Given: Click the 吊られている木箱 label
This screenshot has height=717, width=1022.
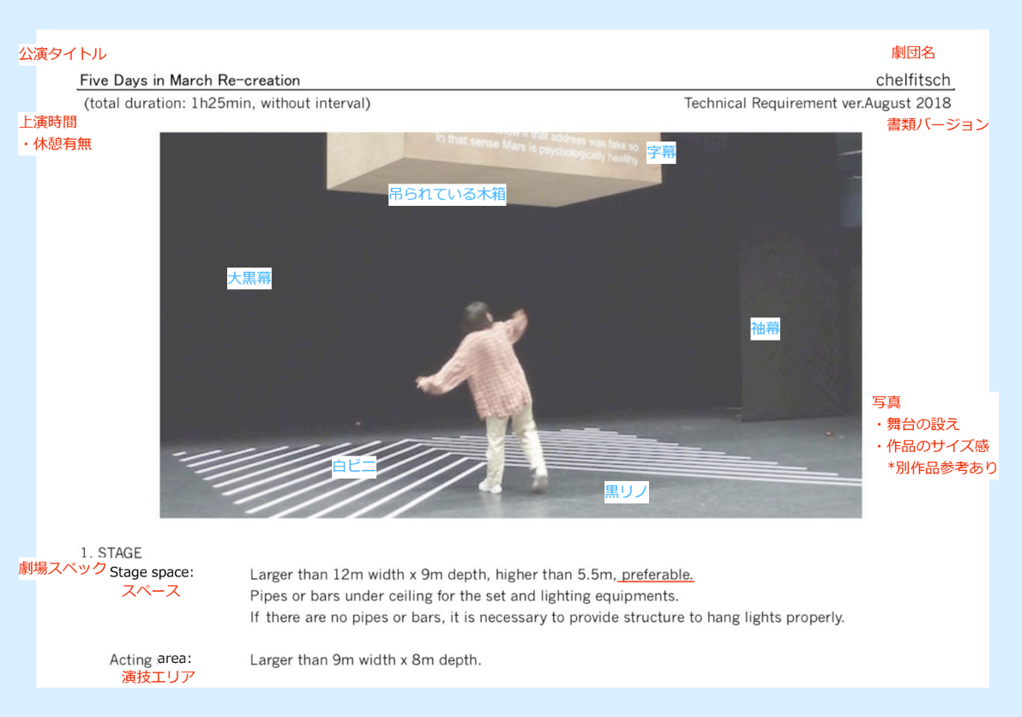Looking at the screenshot, I should pyautogui.click(x=447, y=195).
